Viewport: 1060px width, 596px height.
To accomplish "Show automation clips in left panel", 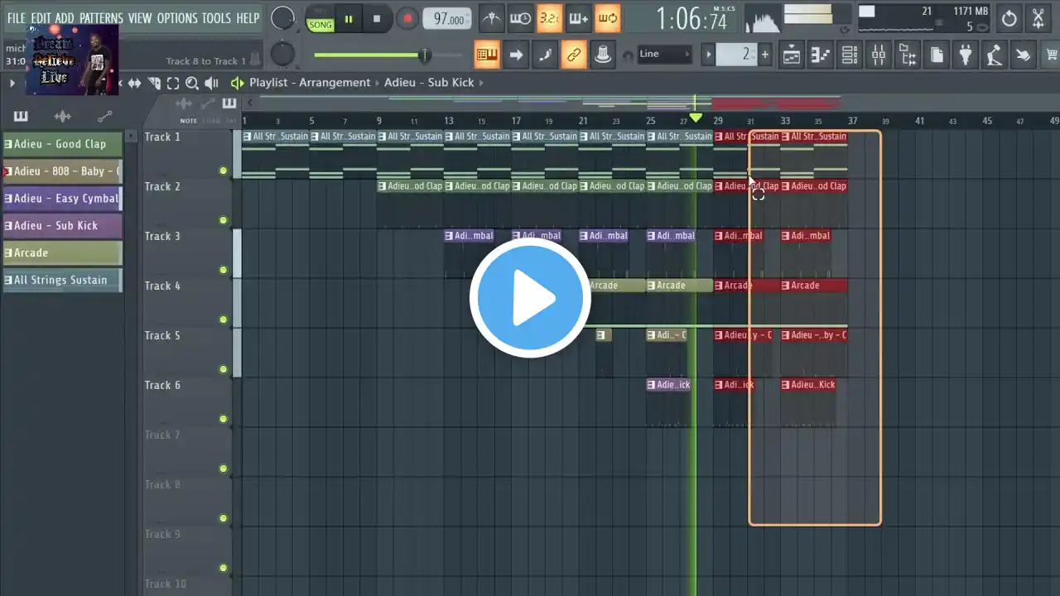I will (x=104, y=117).
